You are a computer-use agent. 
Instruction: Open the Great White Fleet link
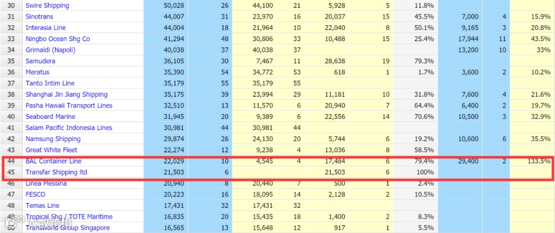click(51, 150)
